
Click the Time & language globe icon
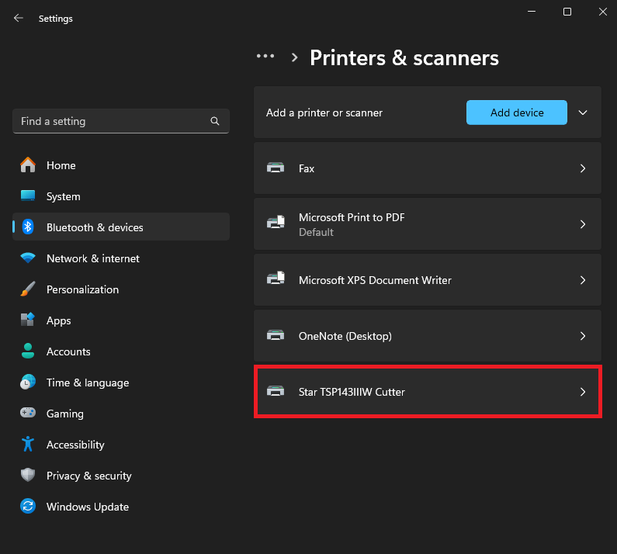(x=28, y=382)
